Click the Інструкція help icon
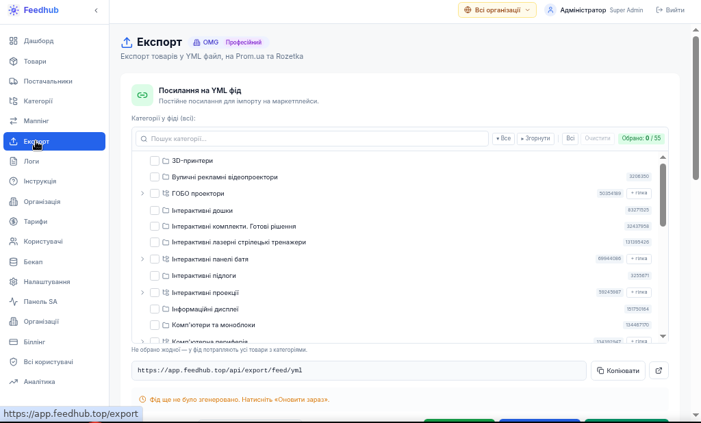Viewport: 701px width, 423px height. pos(14,181)
